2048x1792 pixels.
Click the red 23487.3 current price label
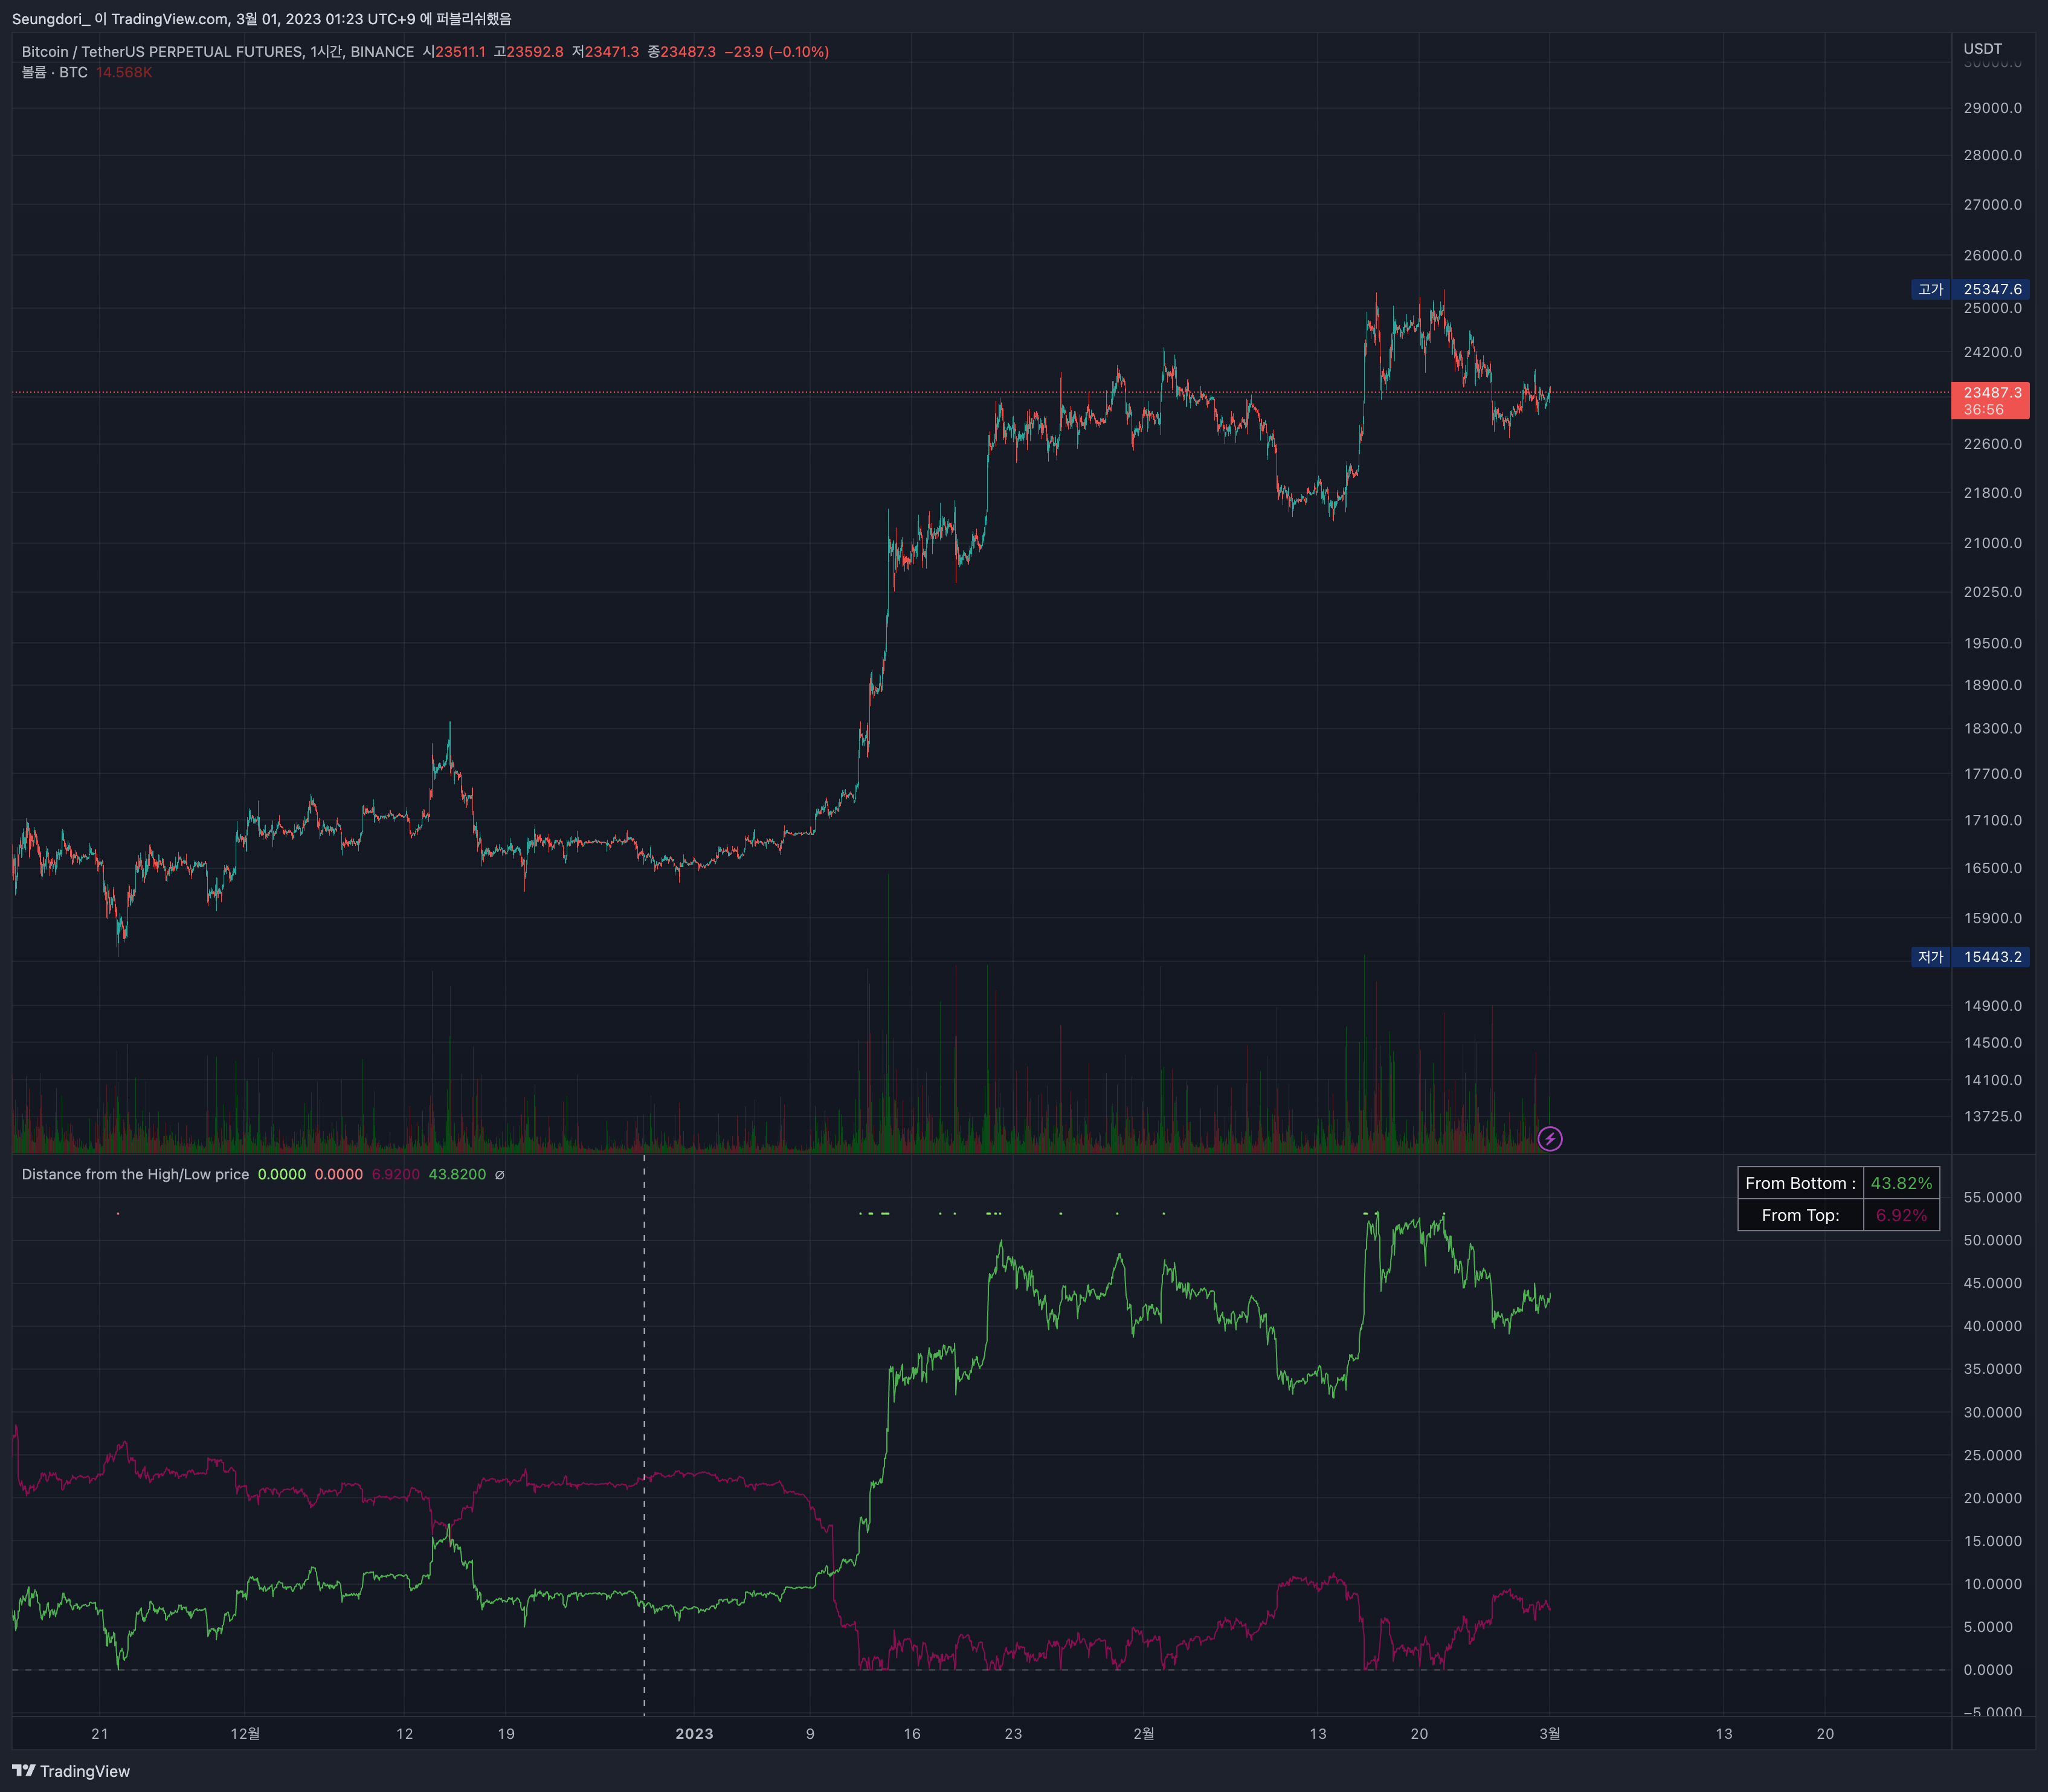click(x=1991, y=393)
